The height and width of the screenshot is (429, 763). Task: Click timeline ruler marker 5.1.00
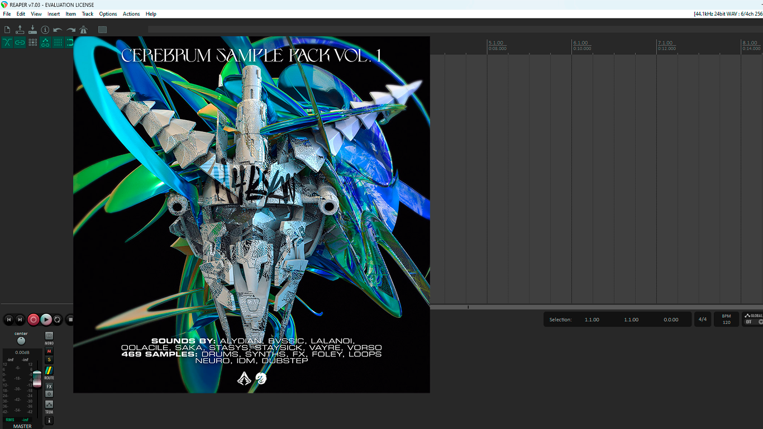tap(495, 43)
